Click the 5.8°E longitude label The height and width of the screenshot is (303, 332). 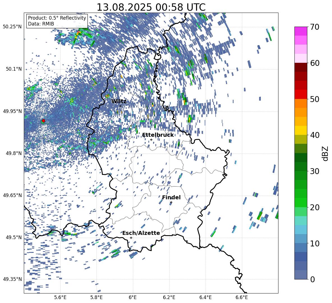[x=96, y=297]
